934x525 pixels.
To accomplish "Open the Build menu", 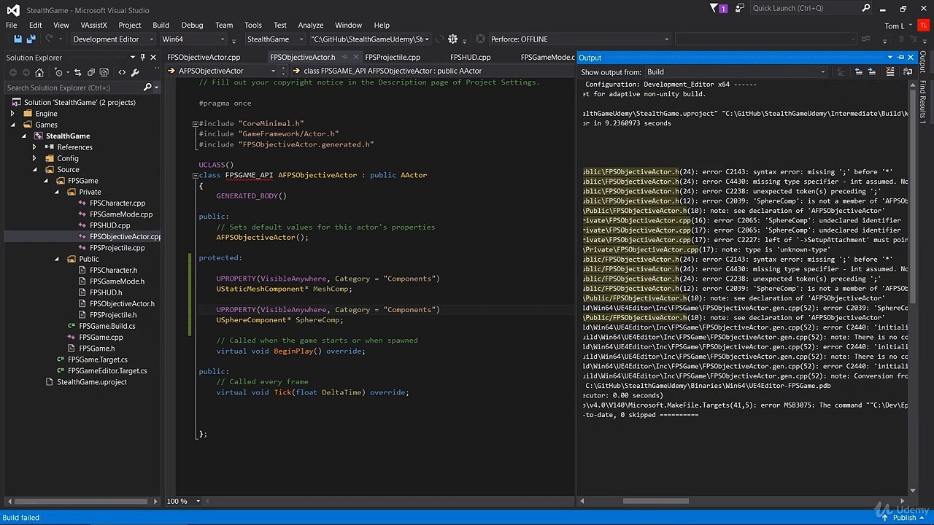I will 161,25.
